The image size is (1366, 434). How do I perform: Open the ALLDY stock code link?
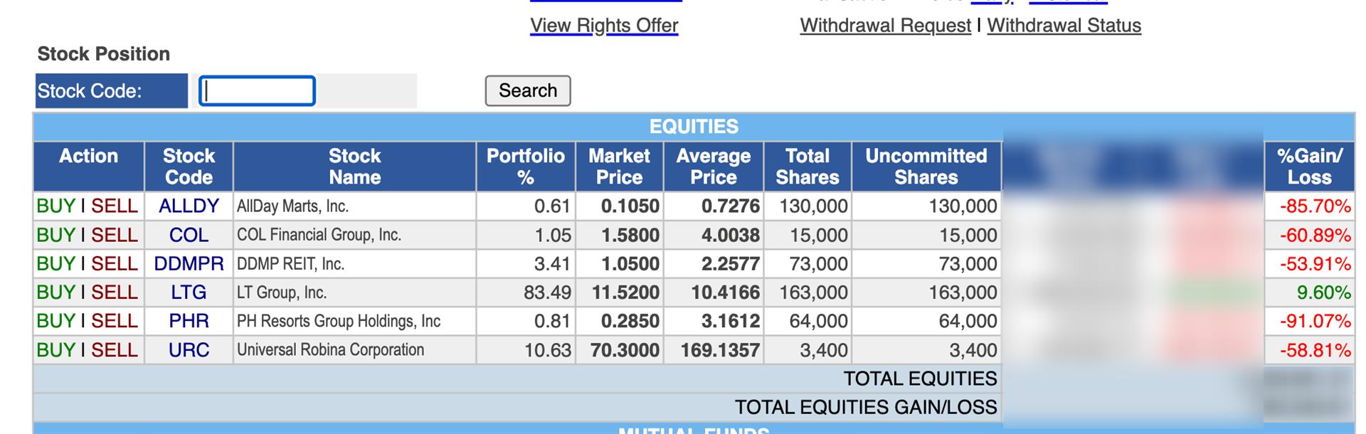pos(189,206)
